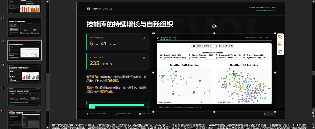315x129 pixels.
Task: Click the 2026-03-21 footer date
Action: point(146,114)
